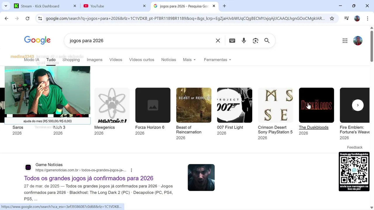This screenshot has width=374, height=210.
Task: Click Crimson Desert Sony PlayStation 5 title
Action: (x=275, y=129)
